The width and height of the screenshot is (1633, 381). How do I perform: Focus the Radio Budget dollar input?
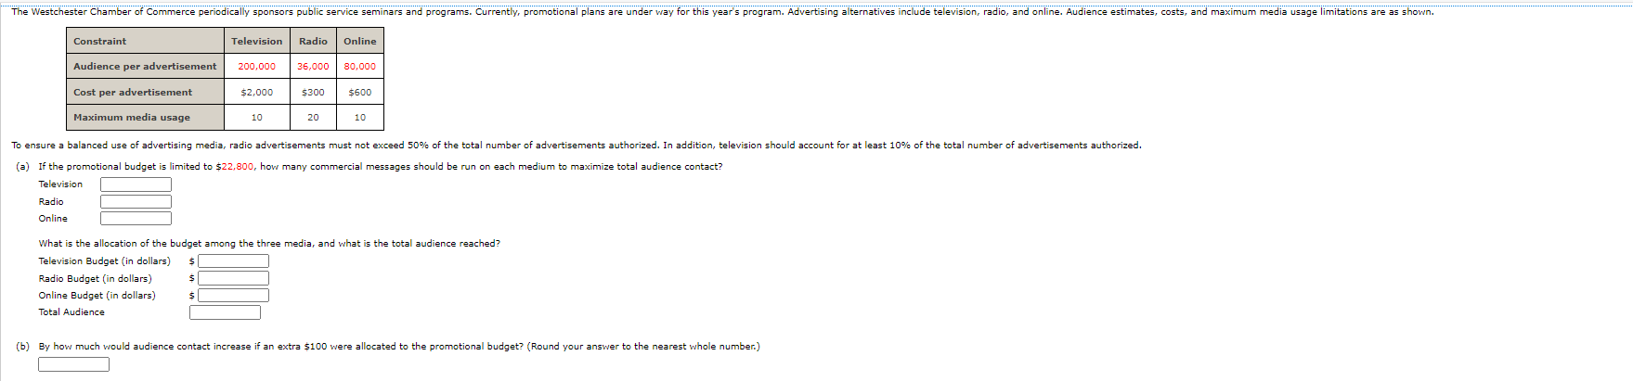(x=233, y=278)
